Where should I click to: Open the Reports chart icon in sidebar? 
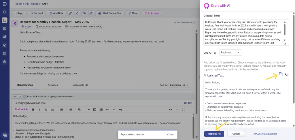[5, 53]
